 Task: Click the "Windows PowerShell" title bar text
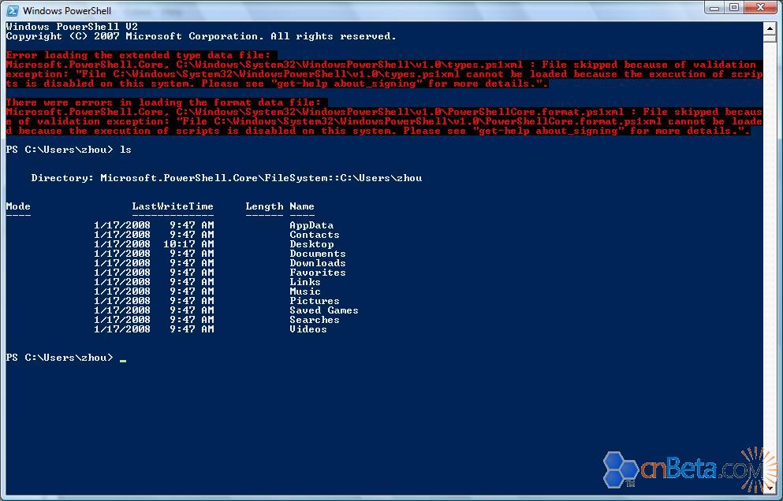click(67, 11)
